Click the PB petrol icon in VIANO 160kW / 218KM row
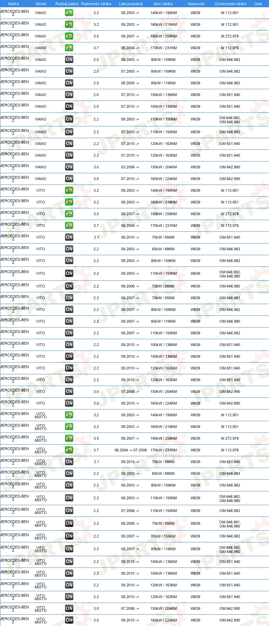The height and width of the screenshot is (626, 269). tap(69, 24)
